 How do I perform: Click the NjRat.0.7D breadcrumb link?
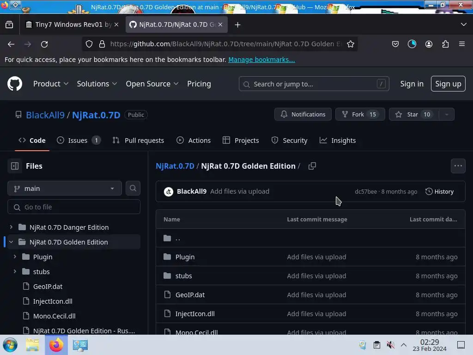click(x=175, y=166)
